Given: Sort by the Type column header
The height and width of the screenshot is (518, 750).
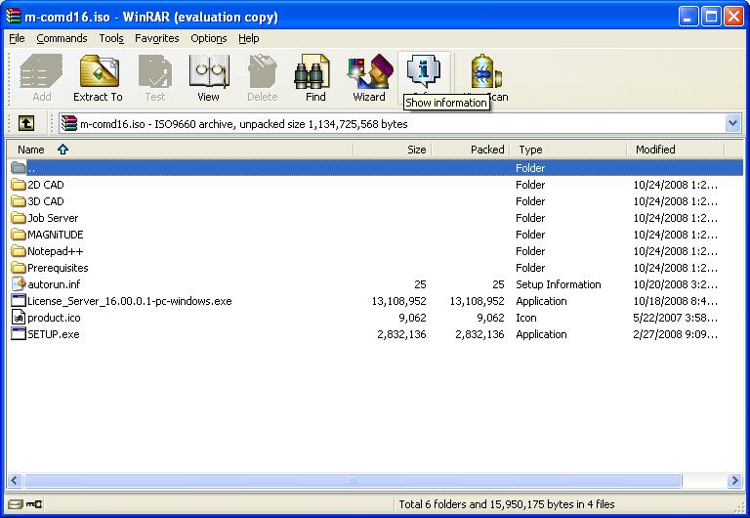Looking at the screenshot, I should (568, 150).
